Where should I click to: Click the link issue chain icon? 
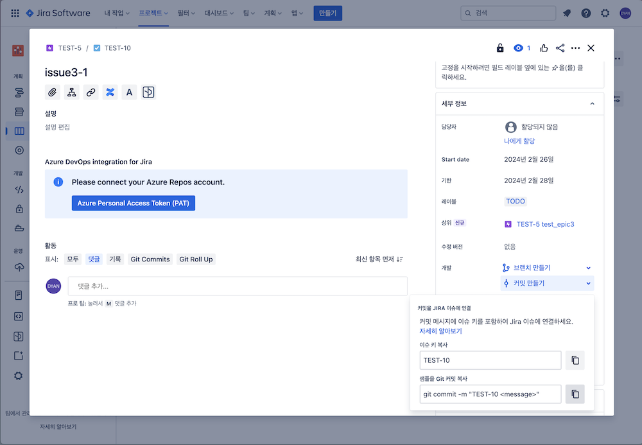pos(91,92)
